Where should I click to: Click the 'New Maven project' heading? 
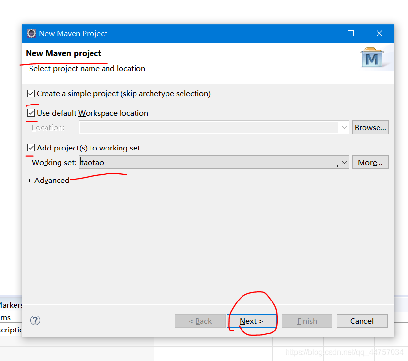[x=63, y=53]
